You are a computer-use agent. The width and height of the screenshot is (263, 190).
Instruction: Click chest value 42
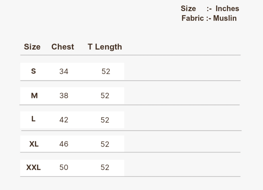[x=64, y=120]
